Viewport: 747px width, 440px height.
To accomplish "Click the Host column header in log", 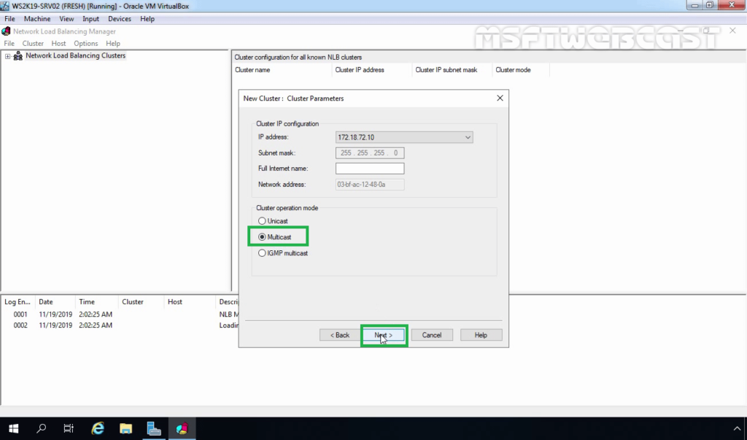I will [x=189, y=302].
